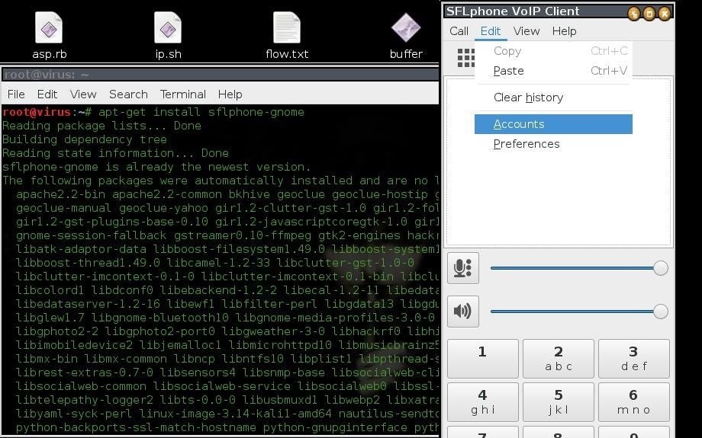
Task: Choose Paste from the Edit menu
Action: tap(553, 71)
